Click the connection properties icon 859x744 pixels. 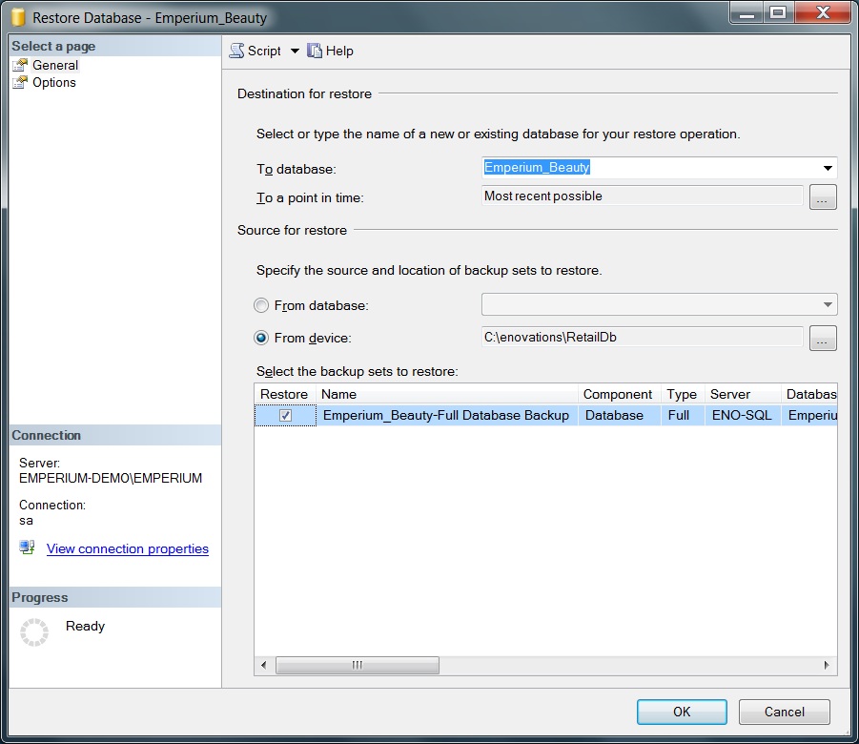coord(28,548)
